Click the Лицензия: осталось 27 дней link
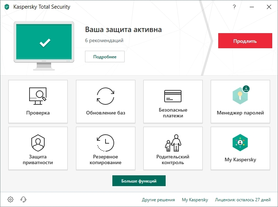 click(243, 200)
